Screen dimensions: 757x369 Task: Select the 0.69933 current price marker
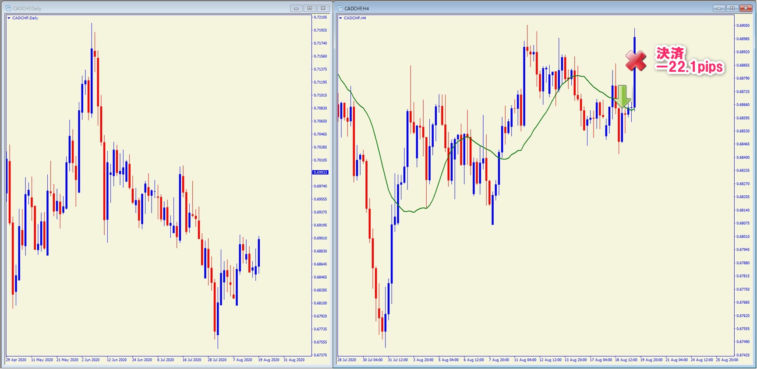click(320, 172)
